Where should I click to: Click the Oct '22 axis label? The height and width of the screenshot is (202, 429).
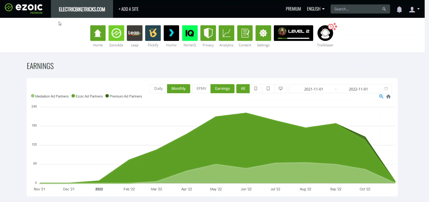(365, 189)
